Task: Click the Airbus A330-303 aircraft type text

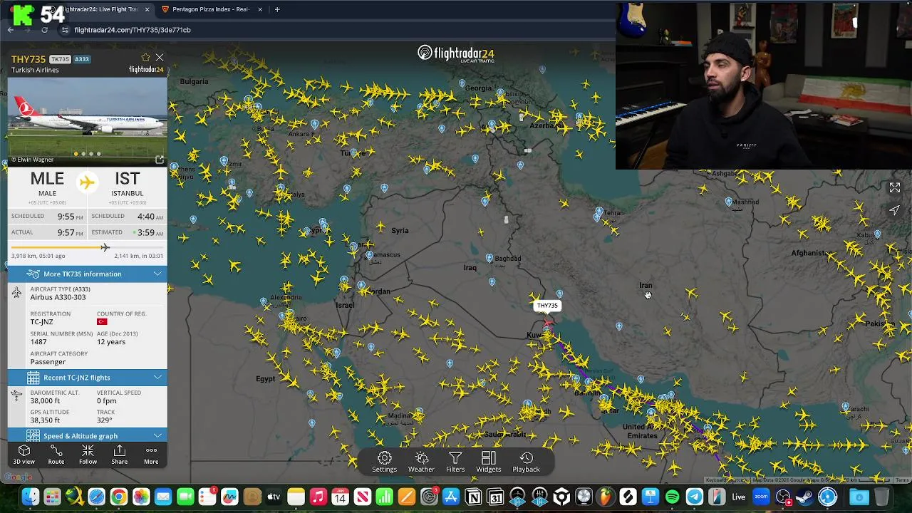Action: (58, 297)
